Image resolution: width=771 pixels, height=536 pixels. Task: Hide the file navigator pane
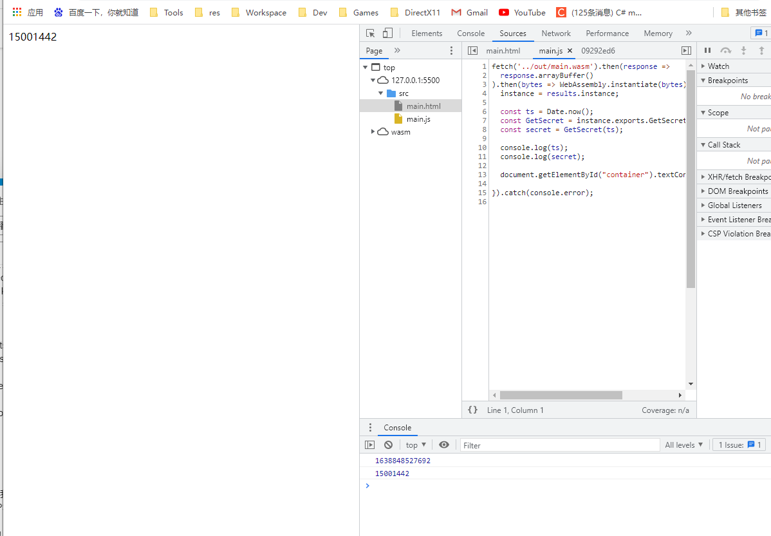pyautogui.click(x=473, y=51)
